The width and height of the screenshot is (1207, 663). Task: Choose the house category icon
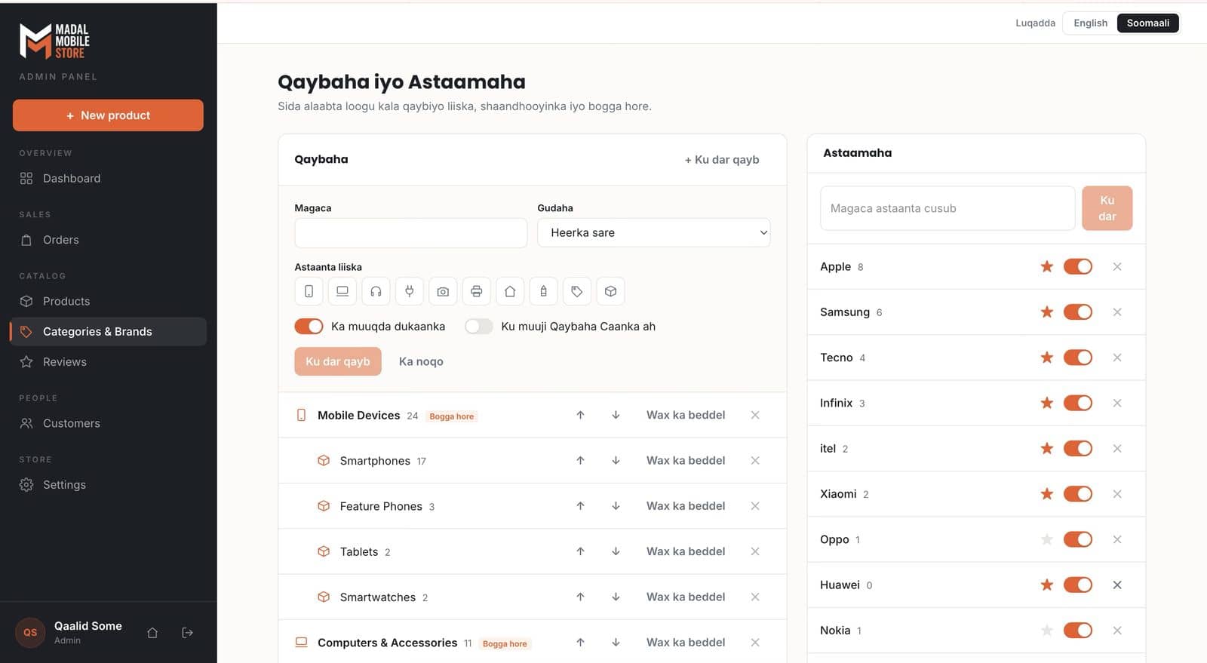[510, 291]
